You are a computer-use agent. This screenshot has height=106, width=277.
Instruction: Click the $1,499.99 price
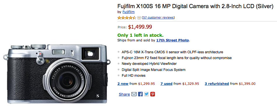point(140,27)
